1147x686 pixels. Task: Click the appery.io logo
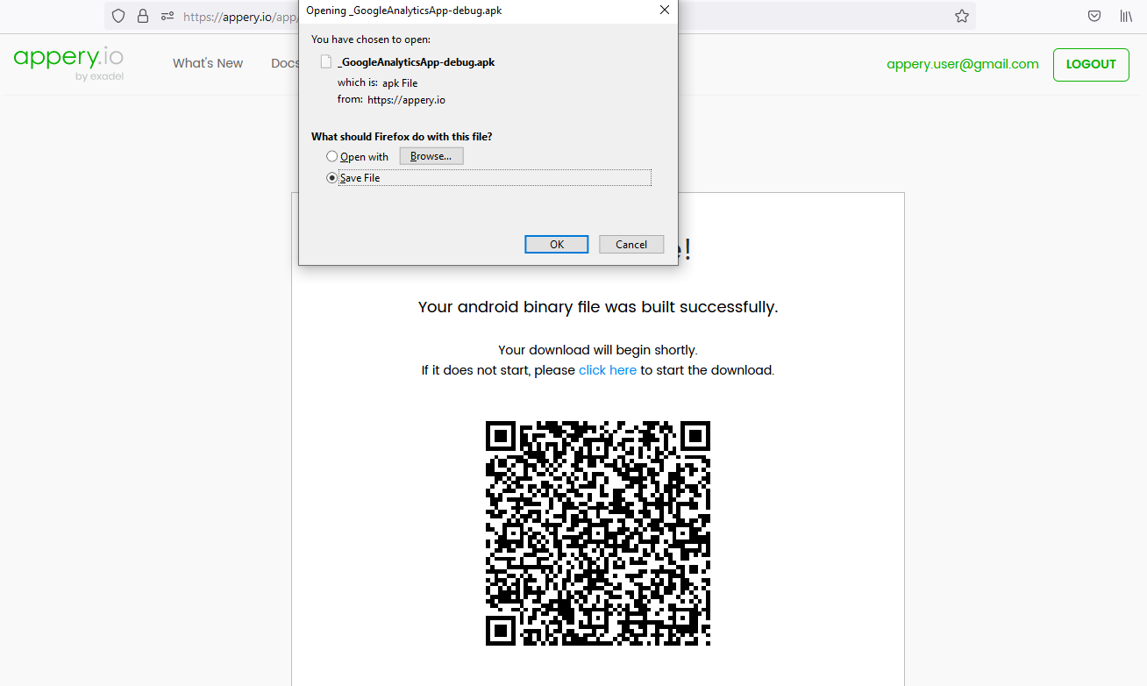[68, 62]
